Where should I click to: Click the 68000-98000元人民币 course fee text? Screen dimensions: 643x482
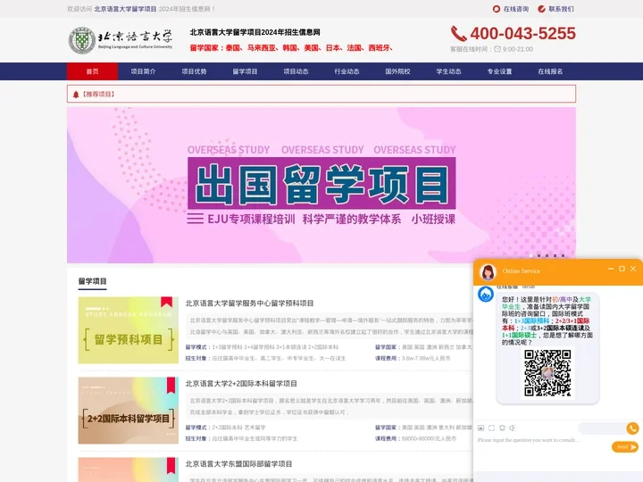point(429,438)
